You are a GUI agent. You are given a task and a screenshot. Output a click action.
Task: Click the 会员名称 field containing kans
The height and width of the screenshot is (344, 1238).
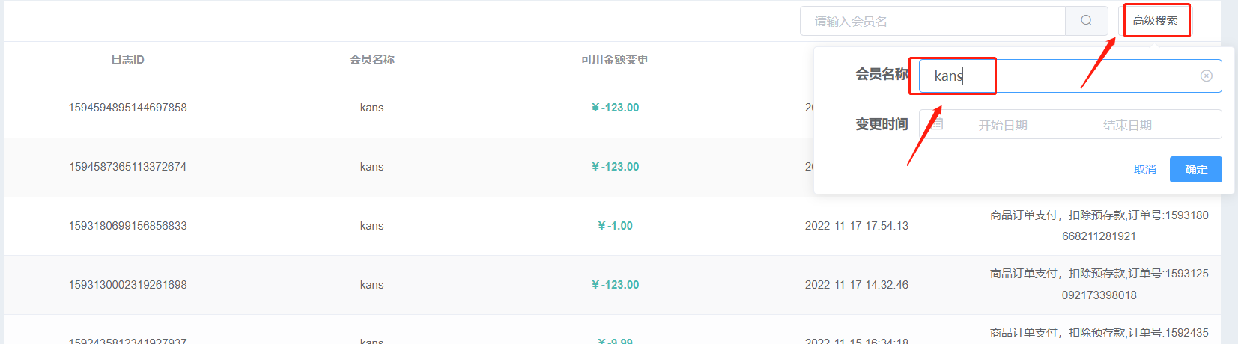(1070, 76)
